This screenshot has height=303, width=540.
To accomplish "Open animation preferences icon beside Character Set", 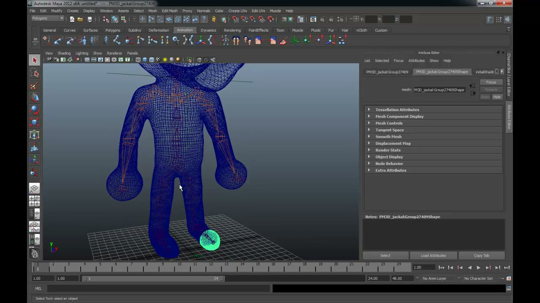I will [x=509, y=278].
